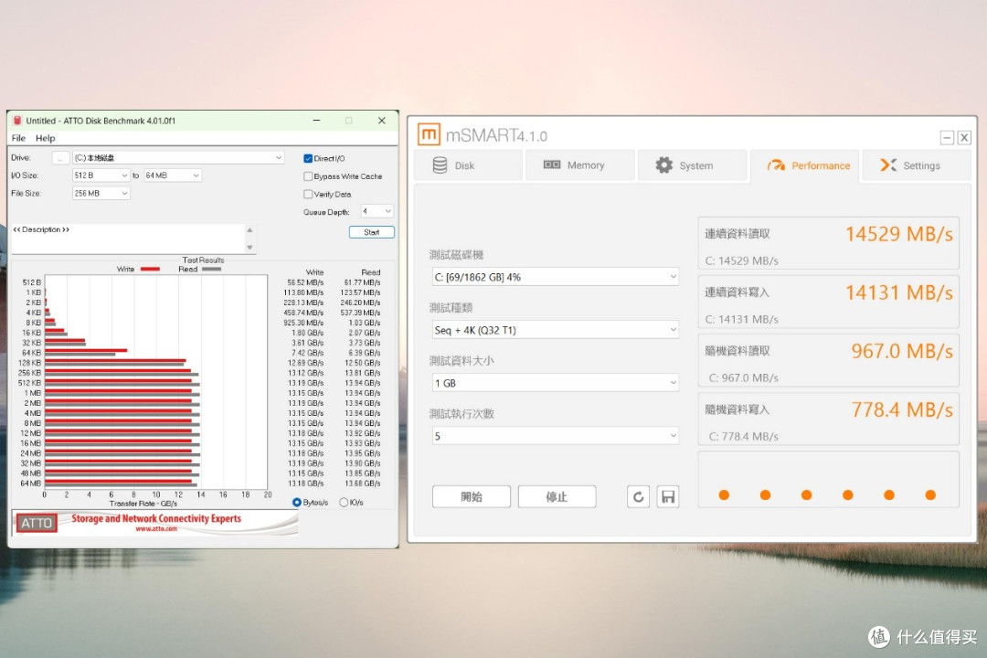
Task: Click the 128 KB row write value 12.69 GB/s
Action: (306, 363)
